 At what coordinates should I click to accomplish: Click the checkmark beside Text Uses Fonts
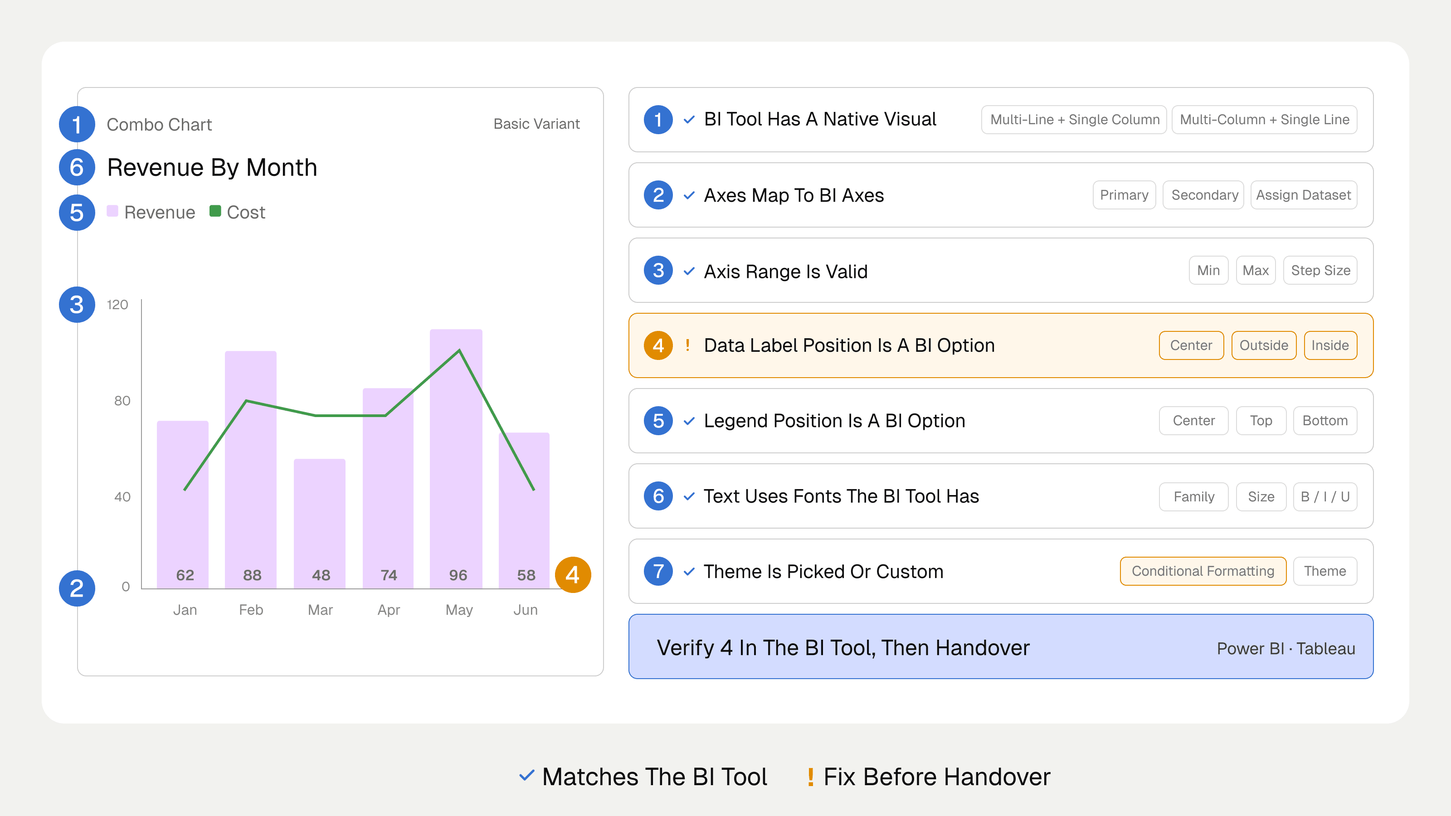[x=689, y=496]
